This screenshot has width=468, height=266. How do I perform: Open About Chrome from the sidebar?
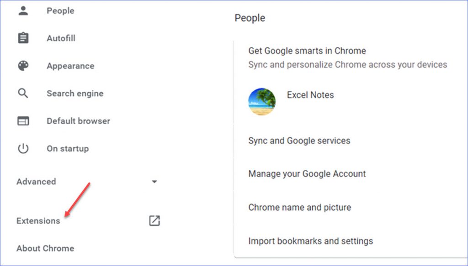[x=45, y=248]
